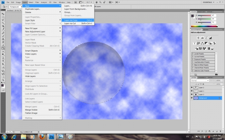Image resolution: width=225 pixels, height=140 pixels.
Task: Click the foreground color swatch in toolbox
Action: pyautogui.click(x=2, y=85)
